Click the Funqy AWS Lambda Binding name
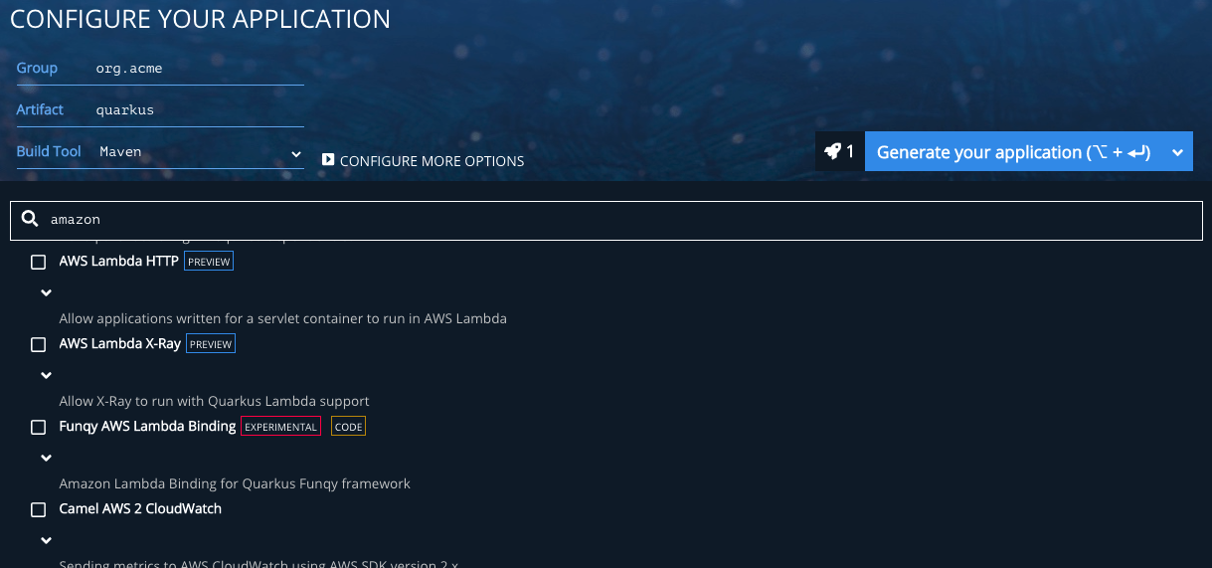This screenshot has width=1212, height=568. coord(147,426)
